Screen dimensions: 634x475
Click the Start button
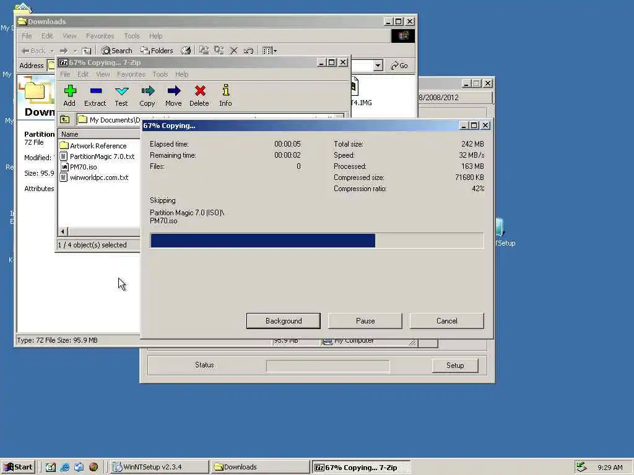click(x=18, y=467)
